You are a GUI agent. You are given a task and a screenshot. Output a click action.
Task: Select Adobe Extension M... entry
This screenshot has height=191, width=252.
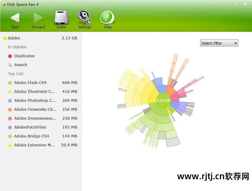[x=34, y=145]
